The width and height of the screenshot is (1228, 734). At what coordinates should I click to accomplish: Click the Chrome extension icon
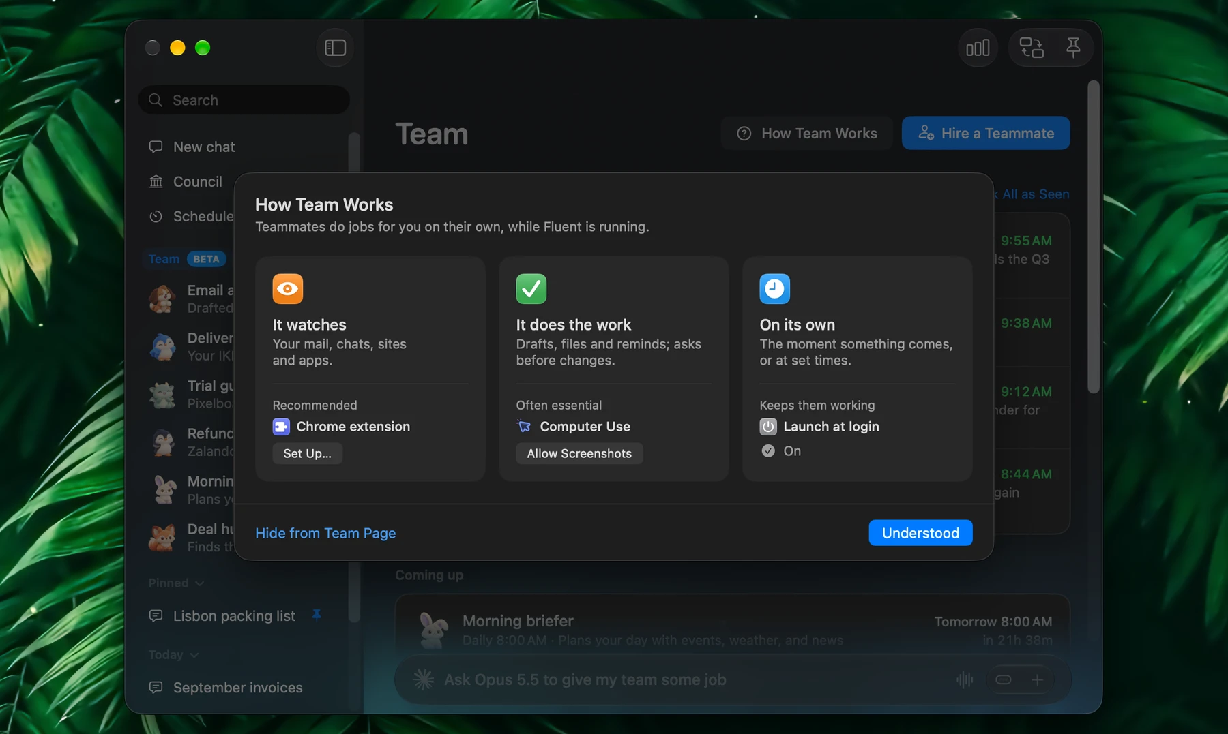coord(281,427)
